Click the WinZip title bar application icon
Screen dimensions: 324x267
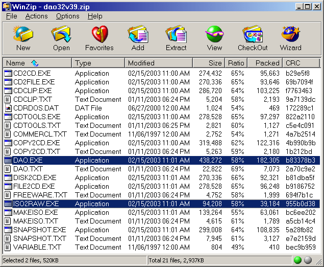pos(7,7)
